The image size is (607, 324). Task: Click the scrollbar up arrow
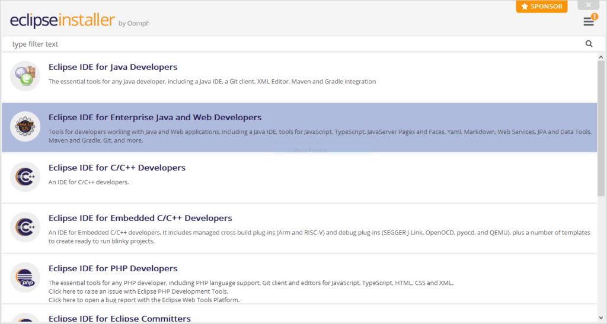click(x=601, y=57)
